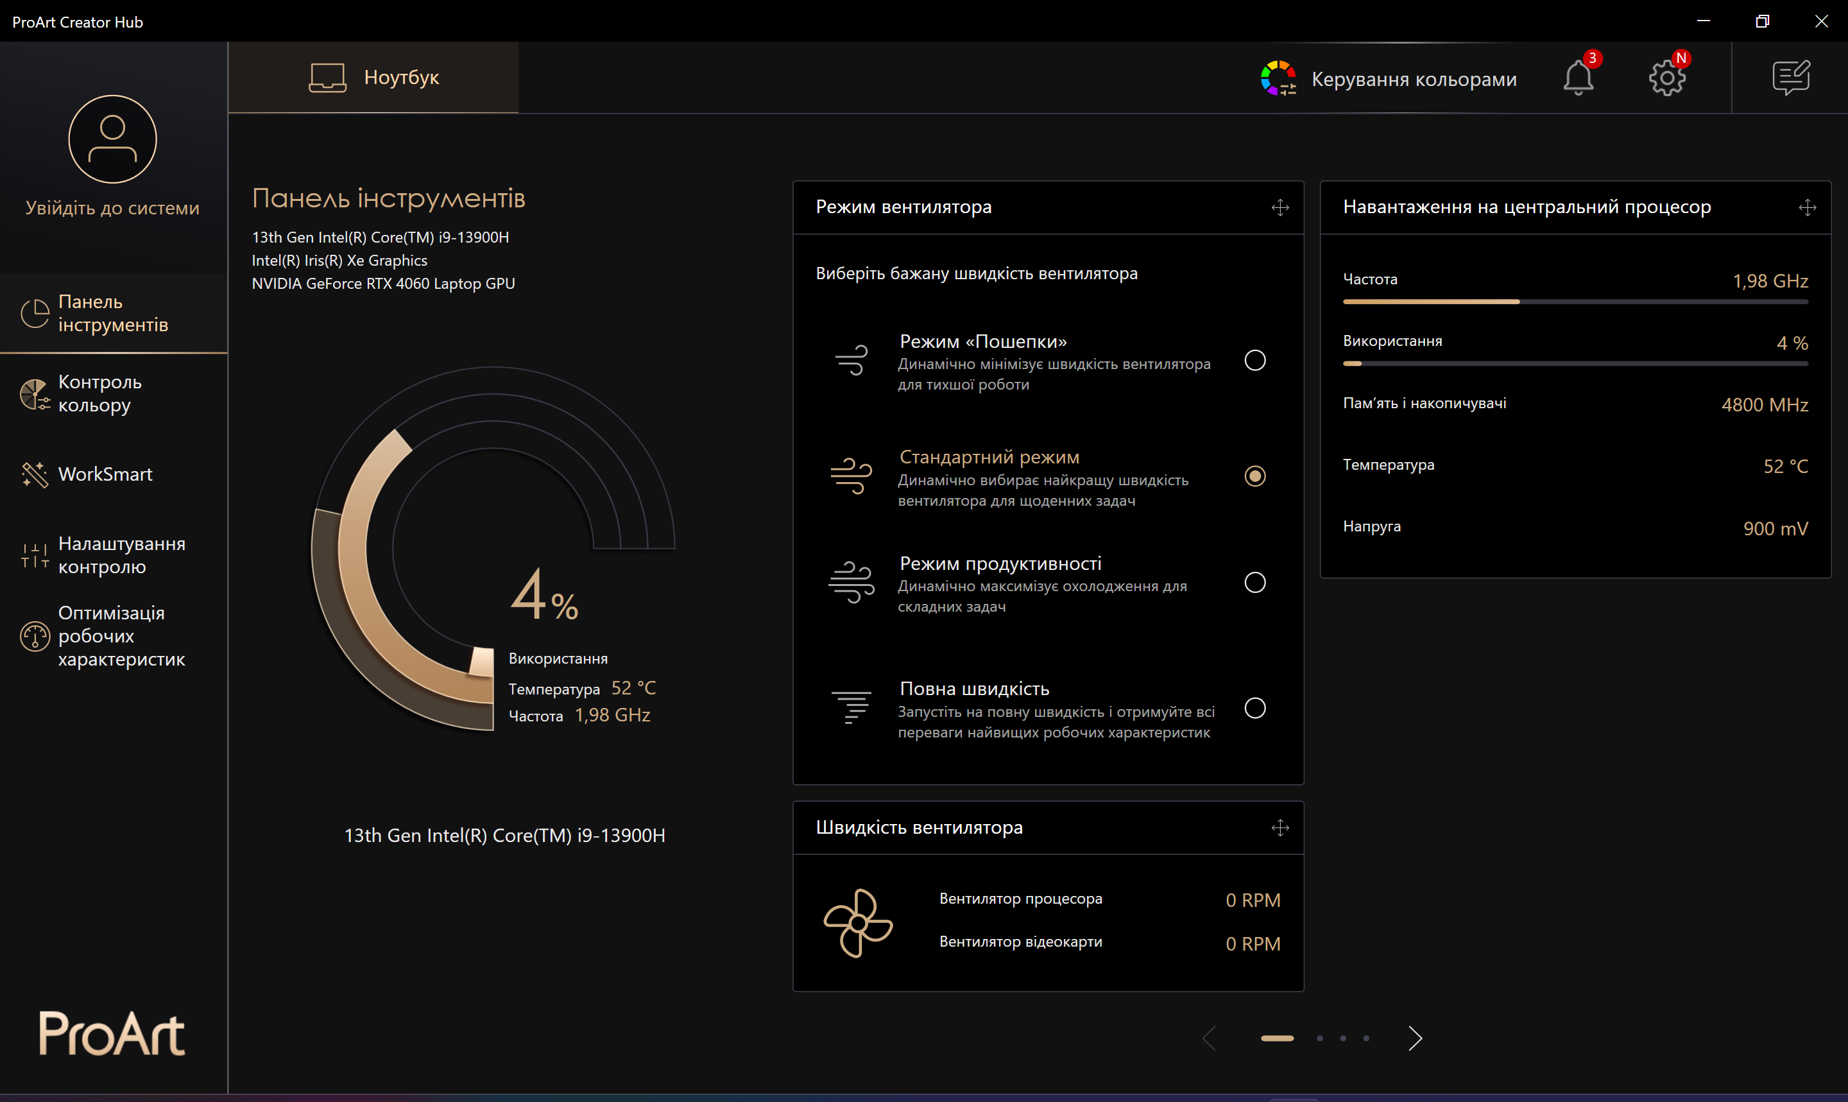This screenshot has height=1102, width=1848.
Task: Click the move handle on fan speed panel
Action: tap(1279, 828)
